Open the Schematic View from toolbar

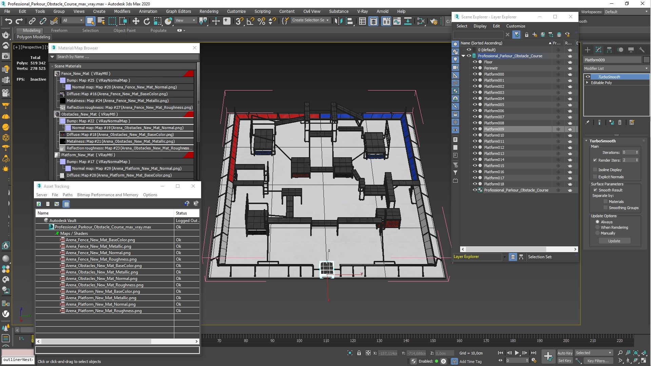(408, 21)
